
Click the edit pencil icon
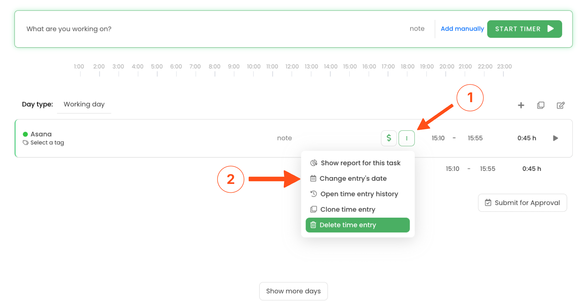click(x=560, y=105)
